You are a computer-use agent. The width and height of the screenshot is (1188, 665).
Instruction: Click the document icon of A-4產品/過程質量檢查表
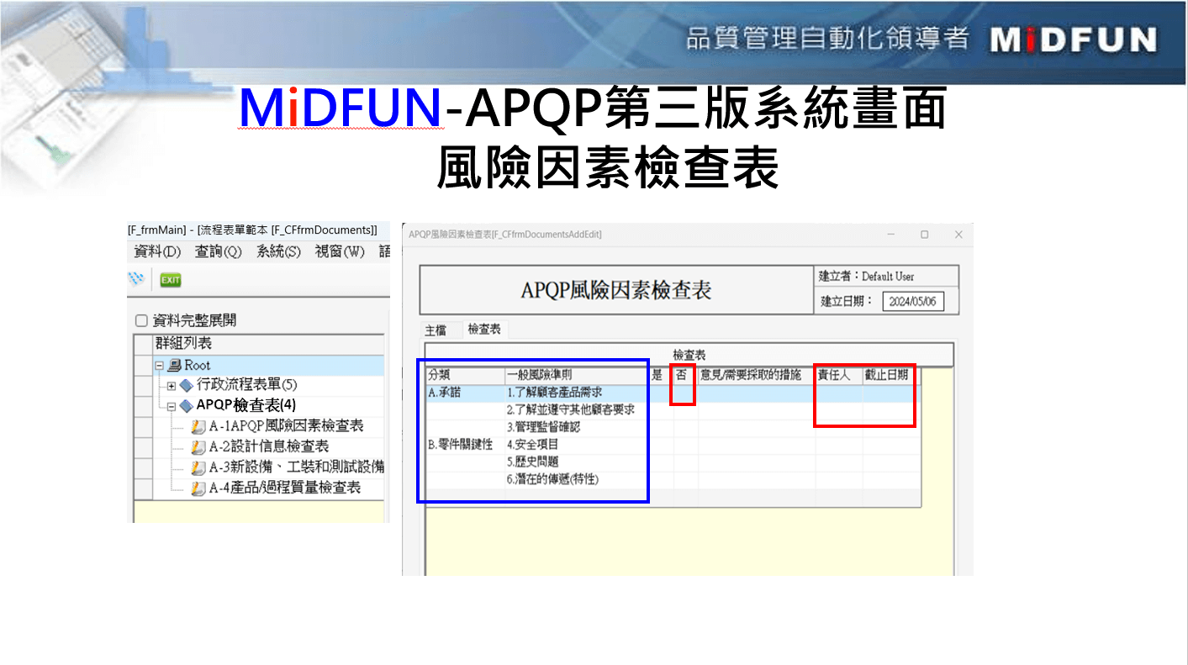(198, 487)
